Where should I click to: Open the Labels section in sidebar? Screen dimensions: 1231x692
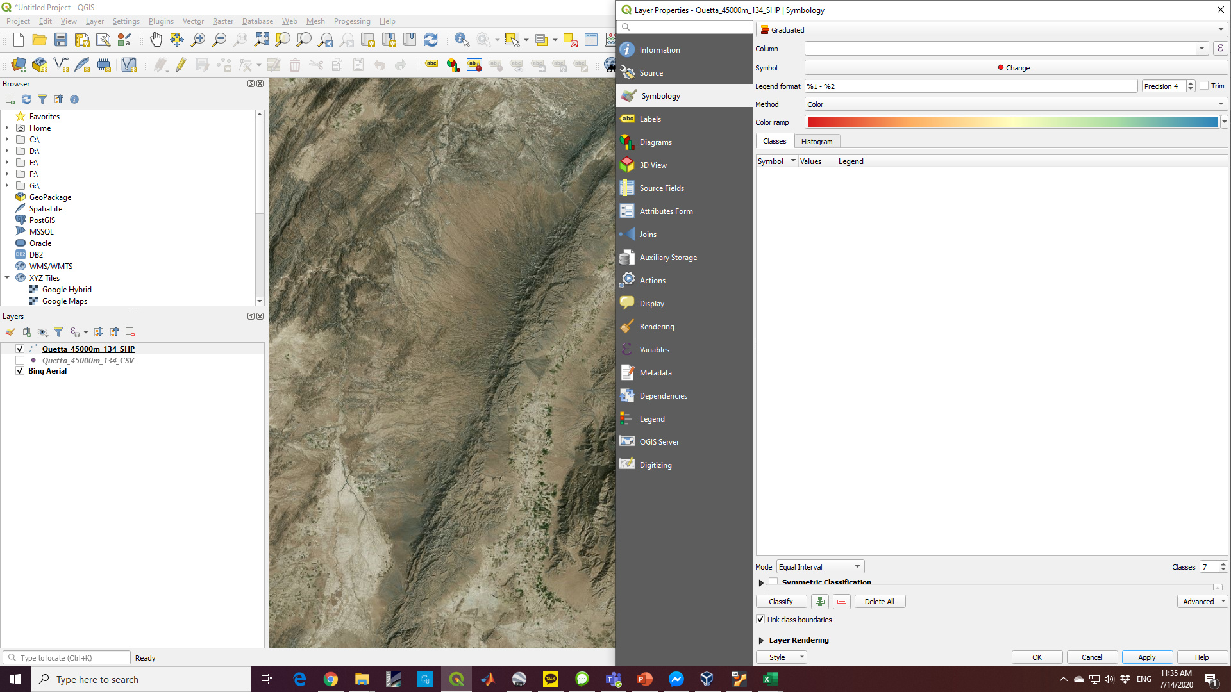pos(650,119)
